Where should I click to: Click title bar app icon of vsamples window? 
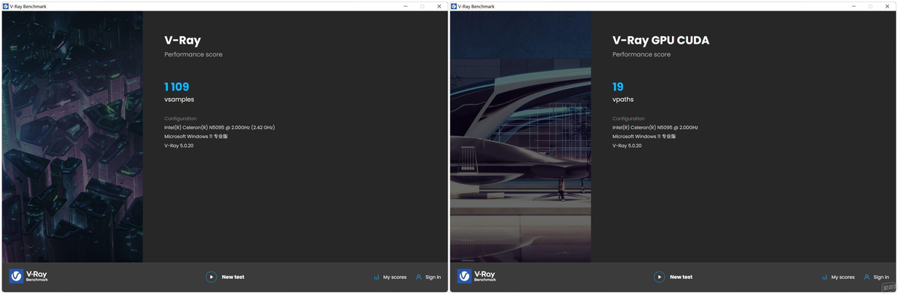coord(6,6)
